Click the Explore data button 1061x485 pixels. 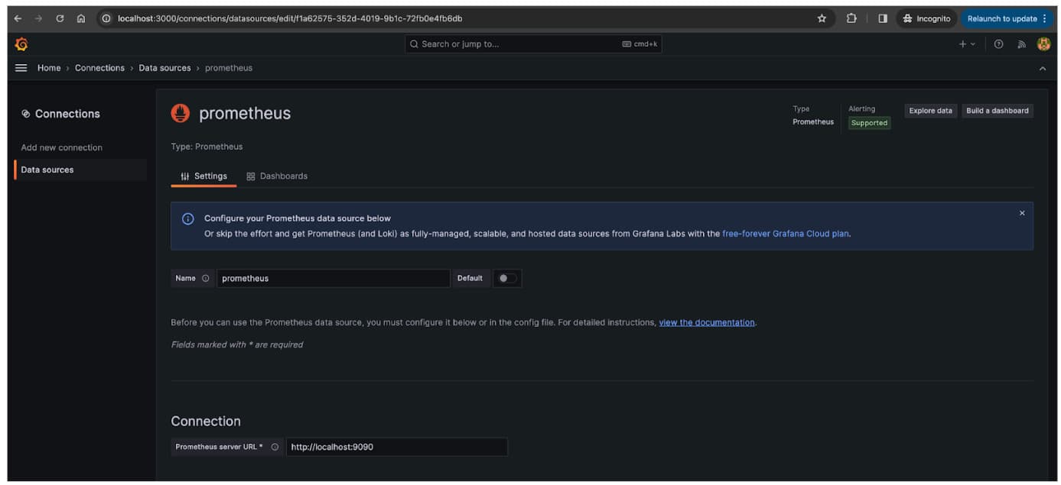tap(930, 111)
